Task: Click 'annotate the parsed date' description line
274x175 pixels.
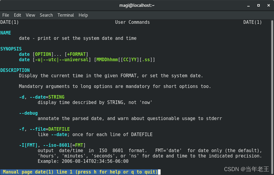Action: 130,119
